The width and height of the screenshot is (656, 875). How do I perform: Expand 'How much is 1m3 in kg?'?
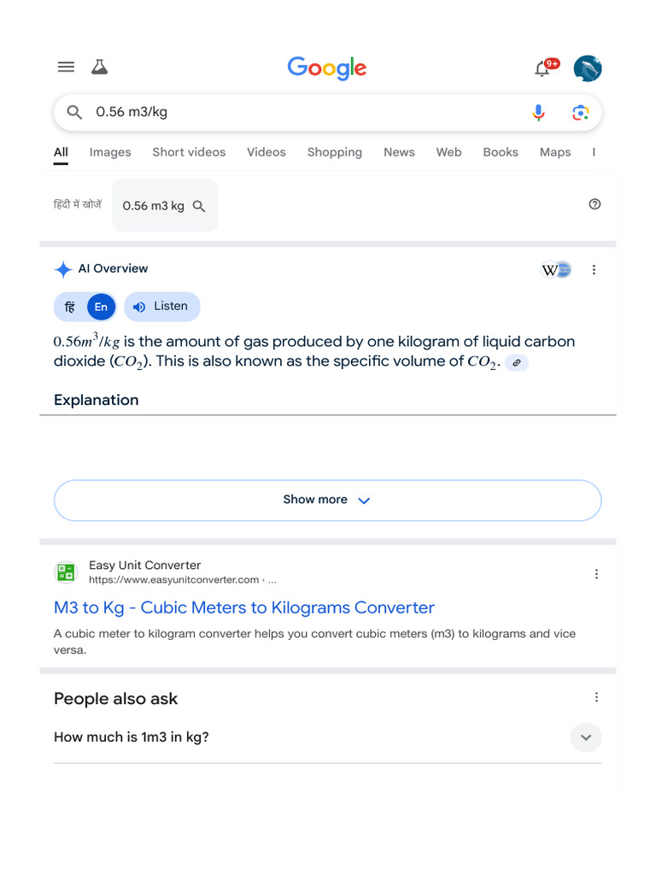click(327, 737)
